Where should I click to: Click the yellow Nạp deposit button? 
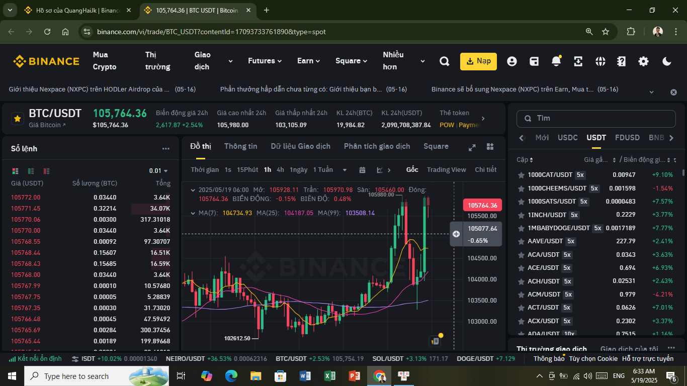pyautogui.click(x=478, y=61)
